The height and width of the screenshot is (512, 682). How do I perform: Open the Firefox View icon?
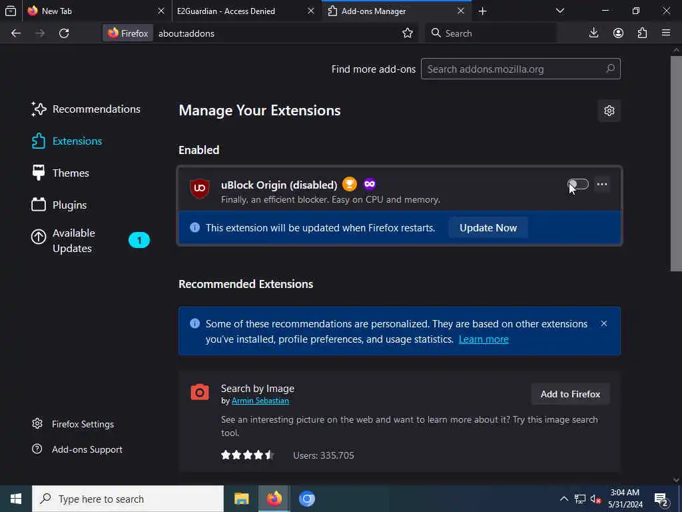[11, 11]
